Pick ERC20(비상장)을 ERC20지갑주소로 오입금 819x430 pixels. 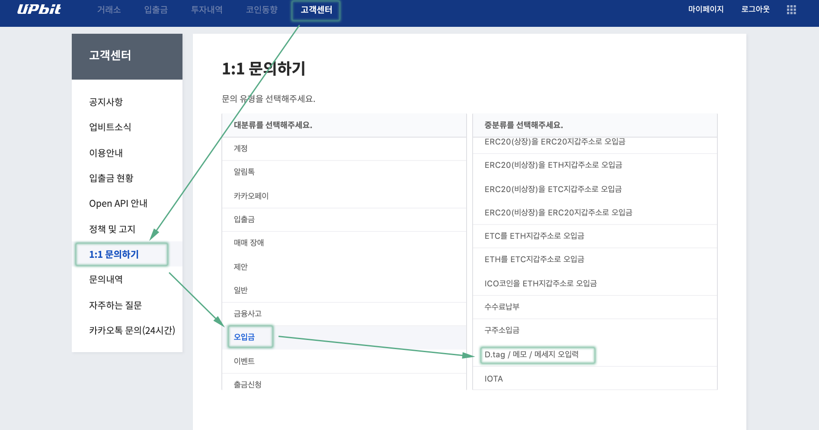[595, 212]
